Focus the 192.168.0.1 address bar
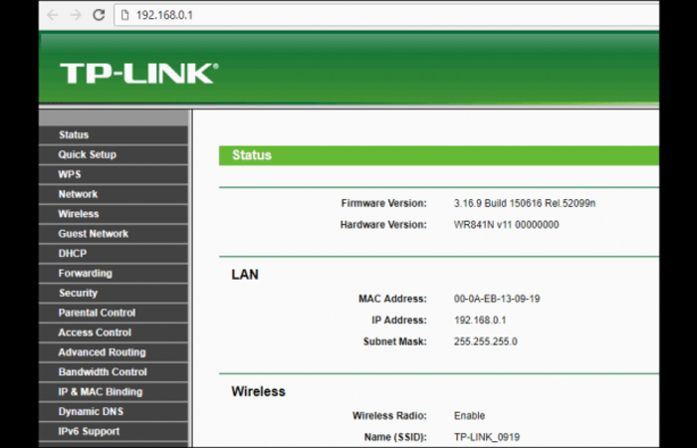 [x=386, y=15]
